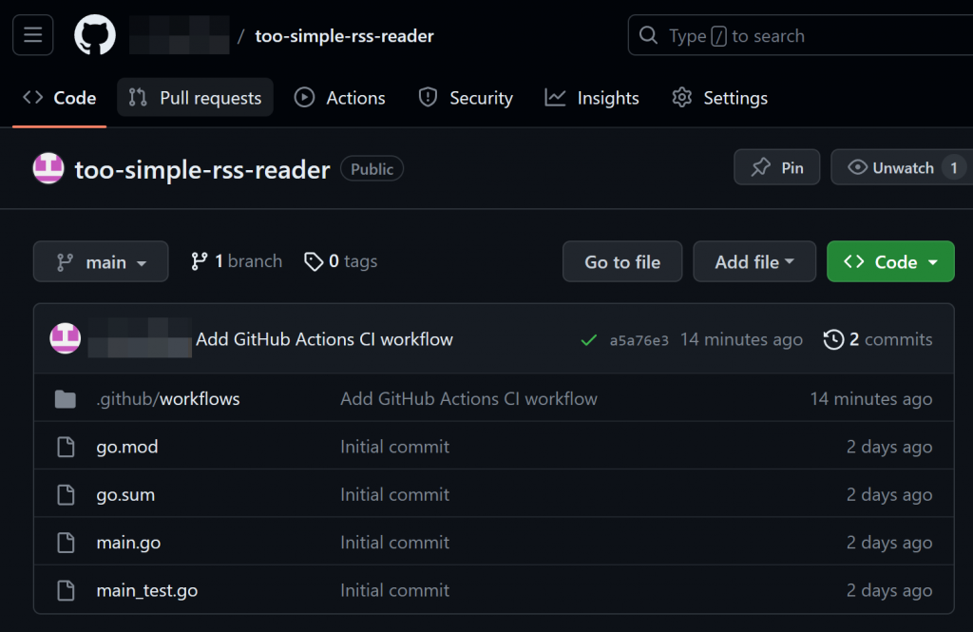
Task: Go to GitHub home via Octocat logo
Action: [95, 35]
